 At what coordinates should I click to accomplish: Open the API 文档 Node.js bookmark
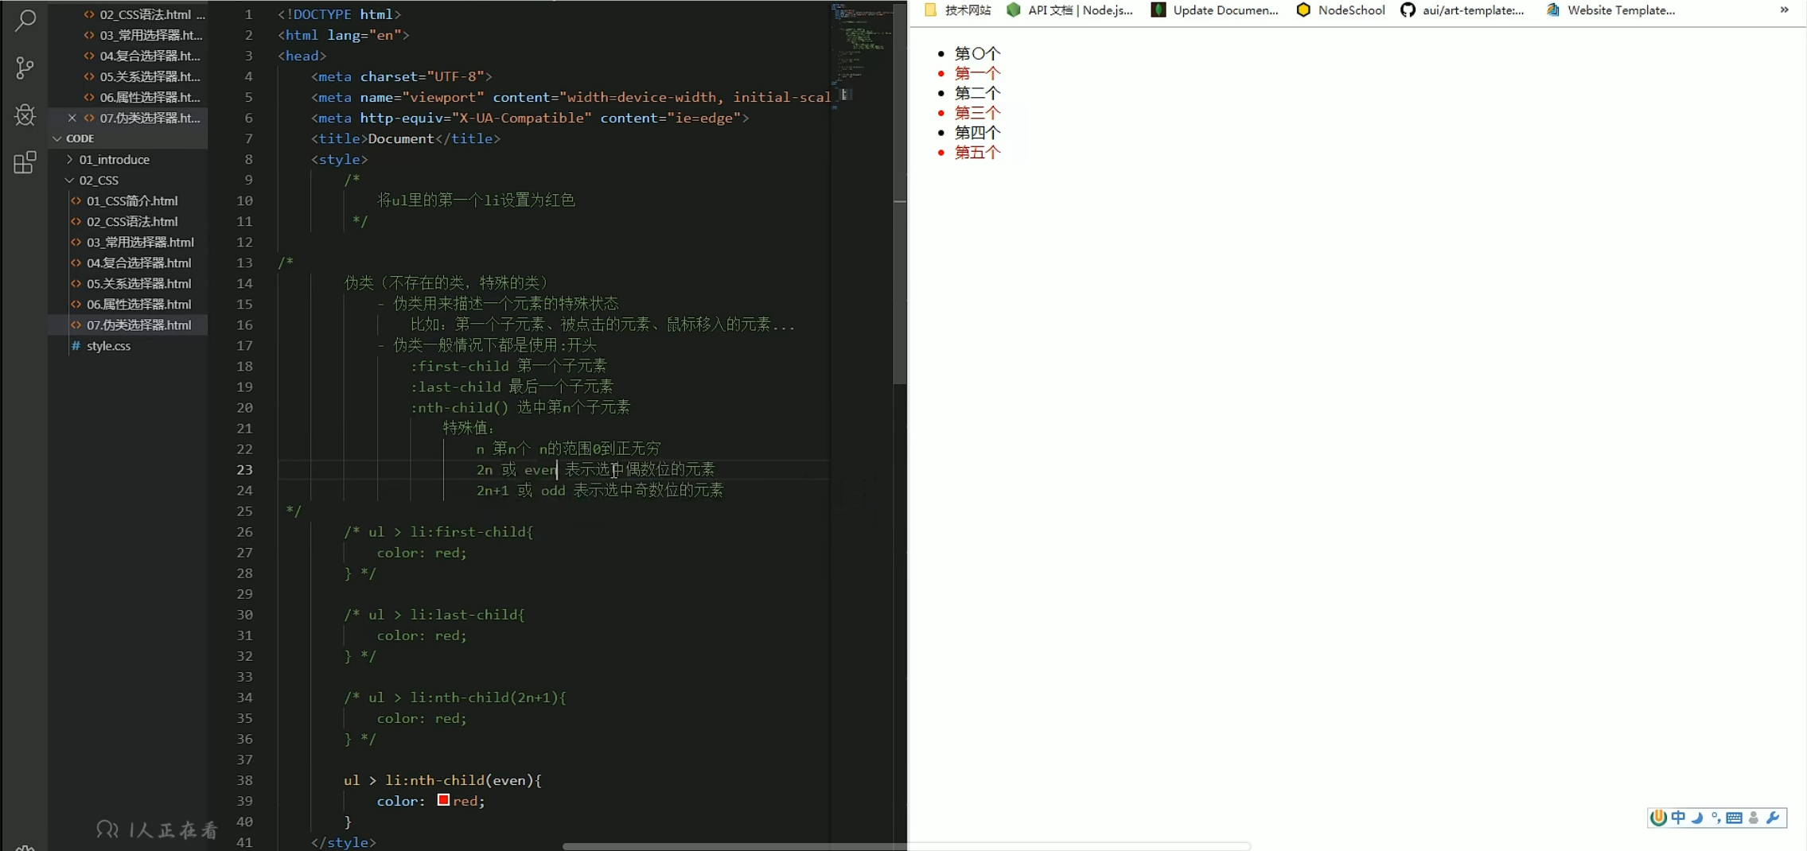pos(1069,10)
